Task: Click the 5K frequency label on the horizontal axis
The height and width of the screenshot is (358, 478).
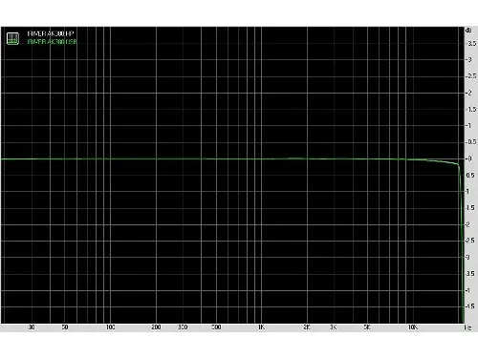Action: coord(367,327)
